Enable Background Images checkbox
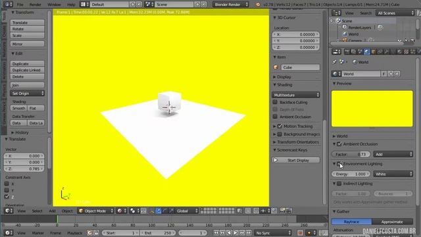 click(280, 134)
